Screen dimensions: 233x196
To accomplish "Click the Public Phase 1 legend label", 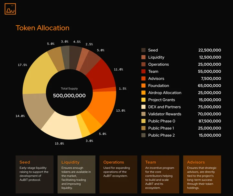I will pos(161,128).
